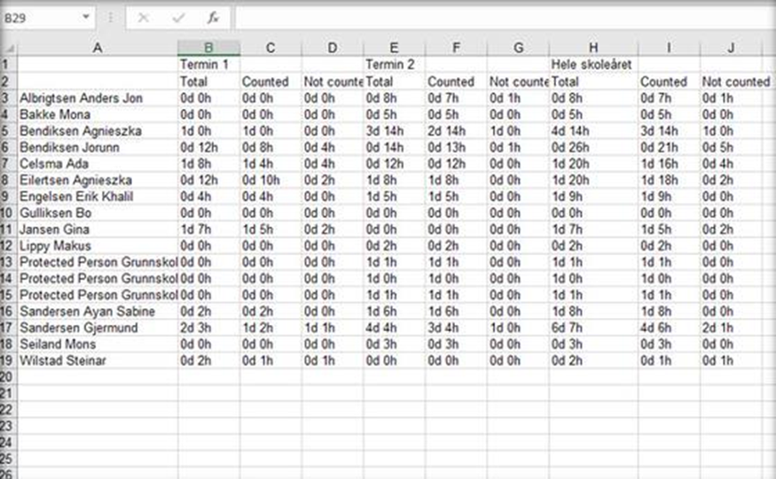Click the Termin 2 cell
The height and width of the screenshot is (479, 776).
(x=394, y=65)
